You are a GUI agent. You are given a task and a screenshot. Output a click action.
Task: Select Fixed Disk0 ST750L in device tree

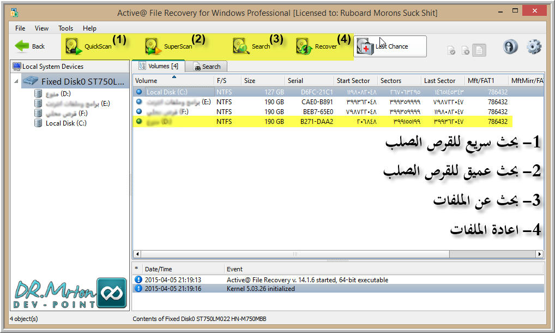click(75, 81)
